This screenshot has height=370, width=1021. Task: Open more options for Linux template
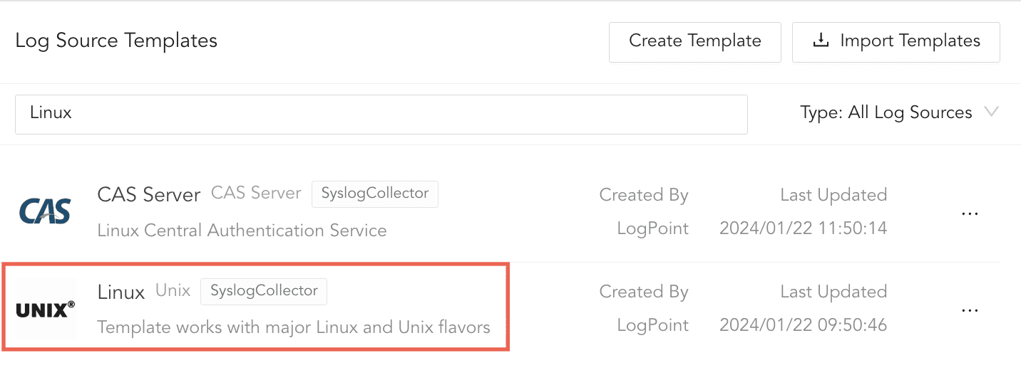click(970, 310)
